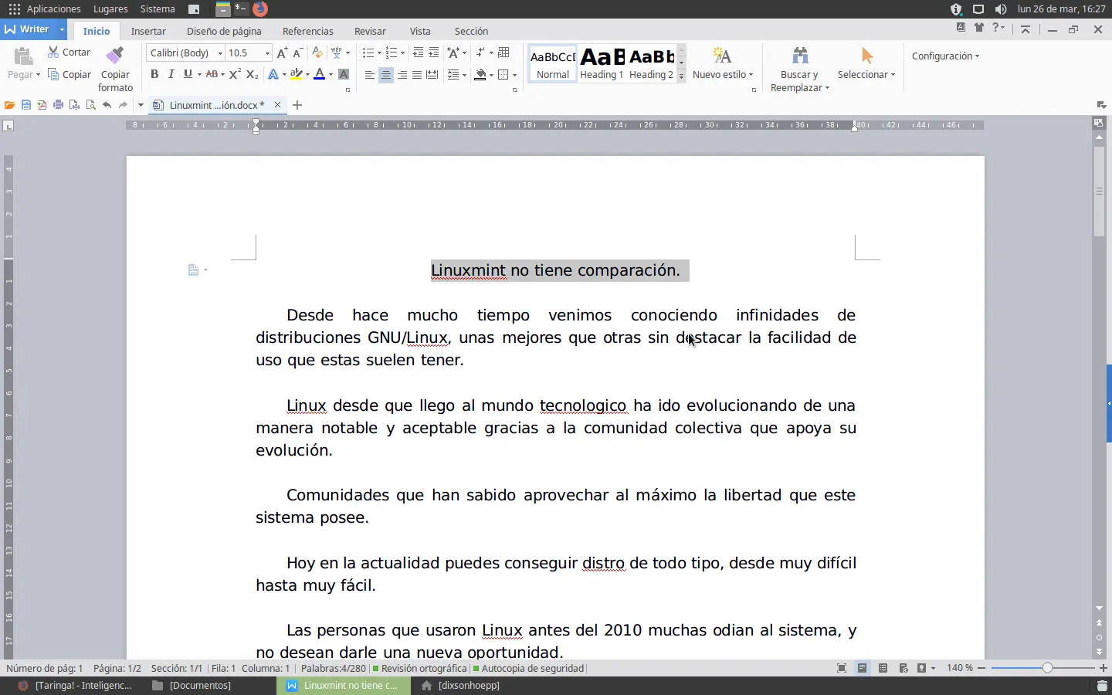The width and height of the screenshot is (1112, 695).
Task: Click the insert table grid icon
Action: click(x=503, y=53)
